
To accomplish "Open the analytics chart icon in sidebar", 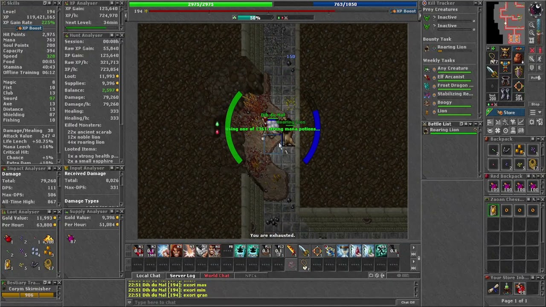I will point(521,122).
